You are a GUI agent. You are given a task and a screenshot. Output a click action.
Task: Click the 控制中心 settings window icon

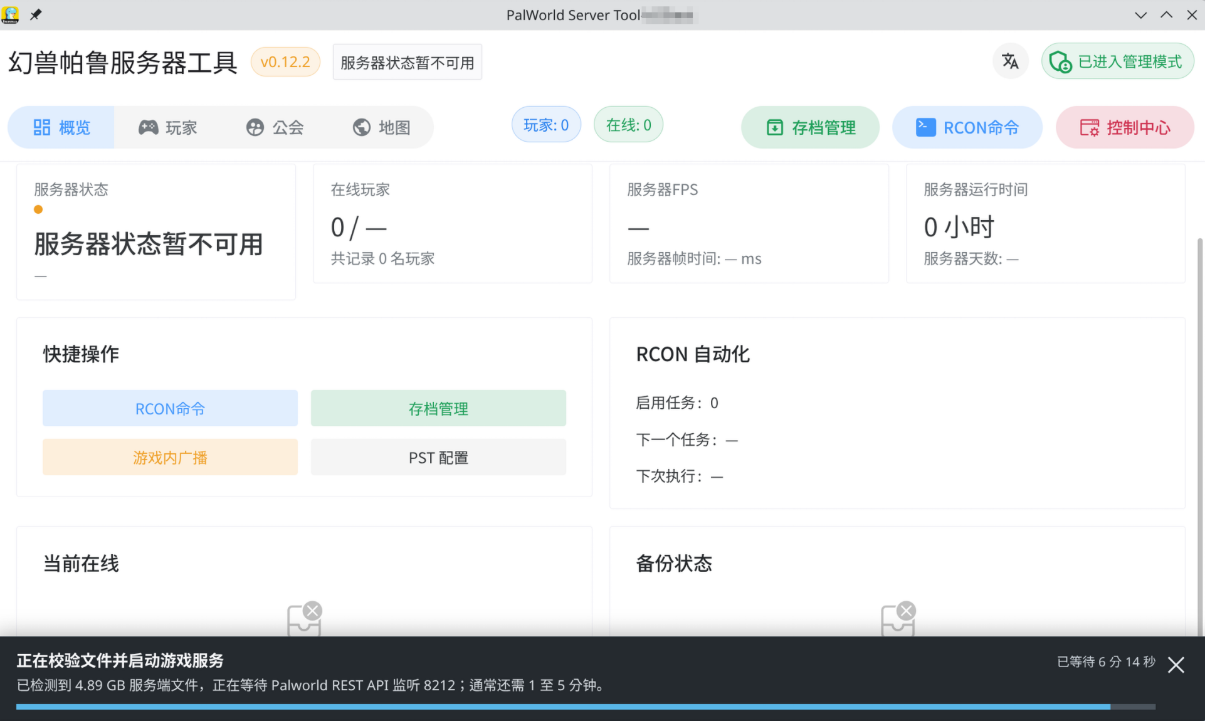1090,127
